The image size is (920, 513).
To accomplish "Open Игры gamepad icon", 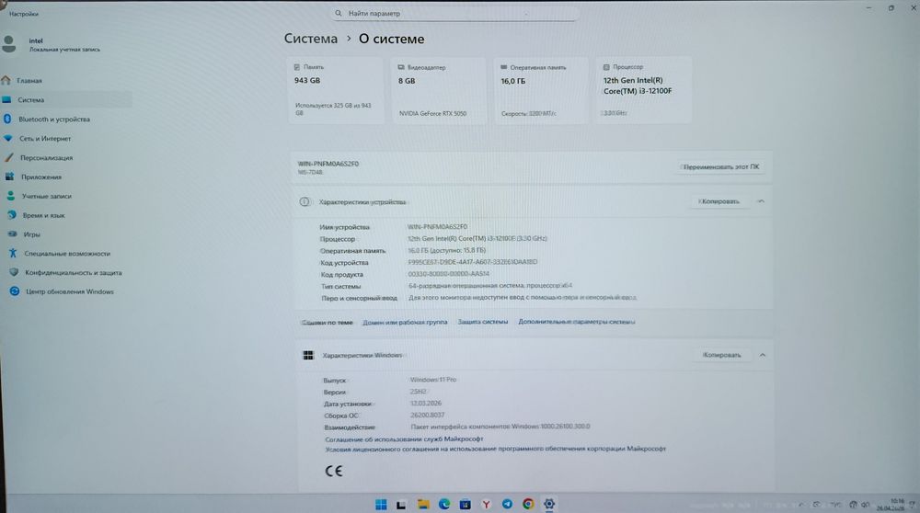I will tap(12, 234).
